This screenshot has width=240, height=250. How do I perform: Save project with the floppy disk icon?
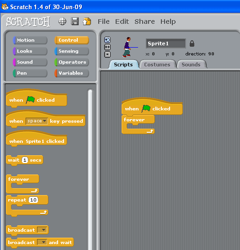click(75, 22)
